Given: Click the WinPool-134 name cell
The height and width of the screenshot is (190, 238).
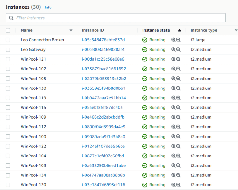Looking at the screenshot, I should pos(33,175).
